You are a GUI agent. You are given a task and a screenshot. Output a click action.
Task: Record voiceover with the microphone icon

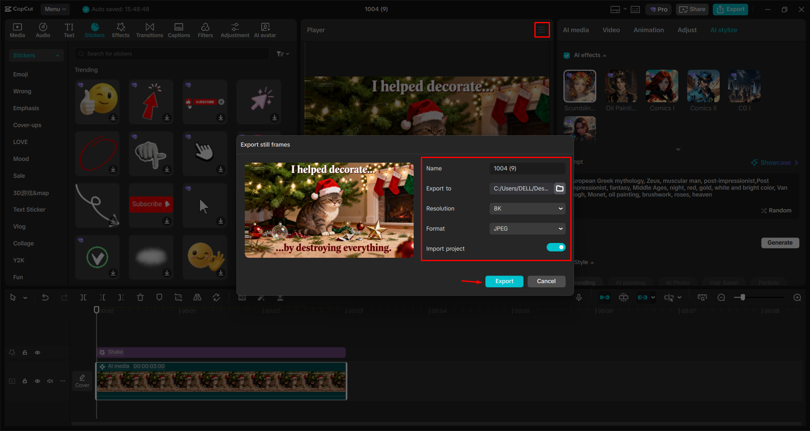click(x=578, y=297)
